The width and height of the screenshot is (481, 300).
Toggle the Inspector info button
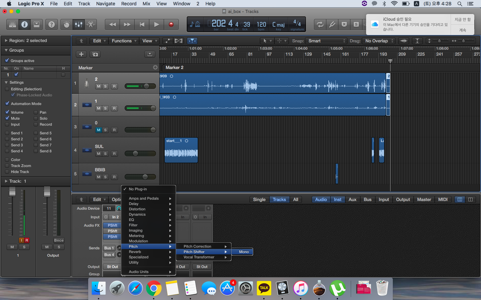tap(24, 24)
